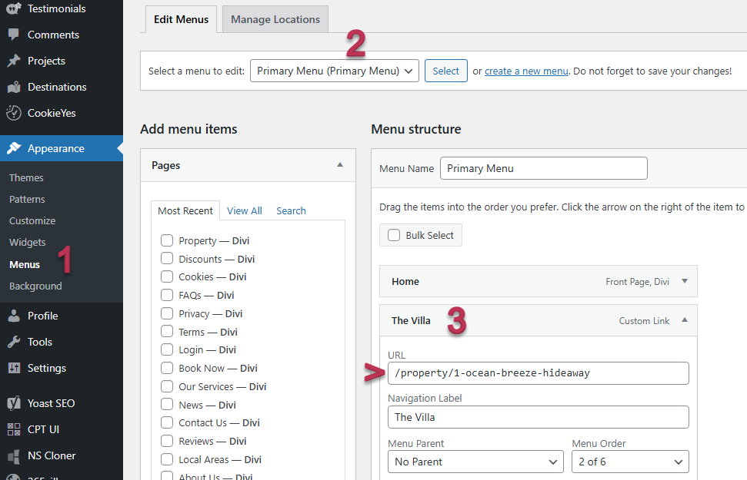Open Destinations via its sidebar icon

click(x=13, y=87)
